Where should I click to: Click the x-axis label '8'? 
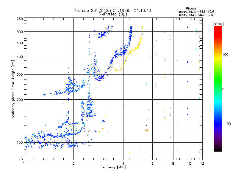tap(173, 163)
